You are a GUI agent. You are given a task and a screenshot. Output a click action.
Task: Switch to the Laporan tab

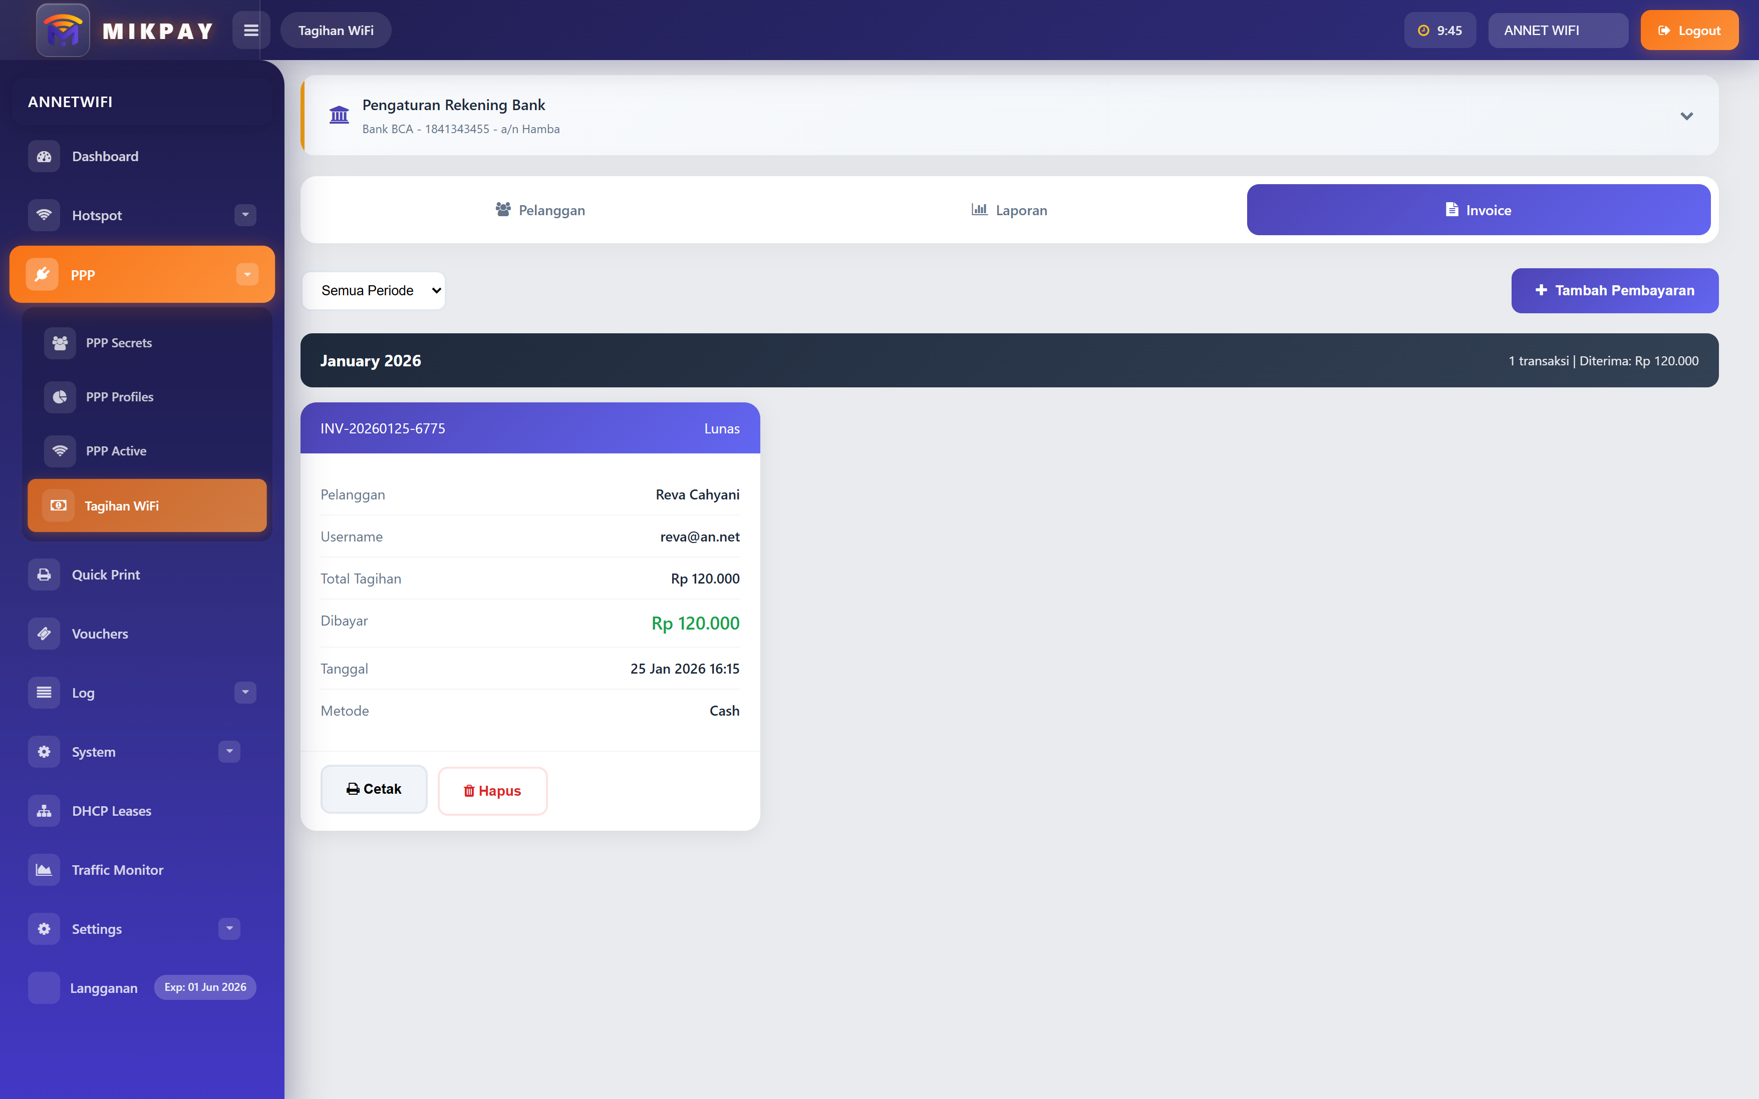[1009, 210]
